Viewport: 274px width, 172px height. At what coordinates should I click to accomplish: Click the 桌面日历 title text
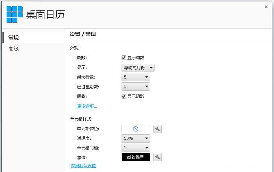[45, 15]
